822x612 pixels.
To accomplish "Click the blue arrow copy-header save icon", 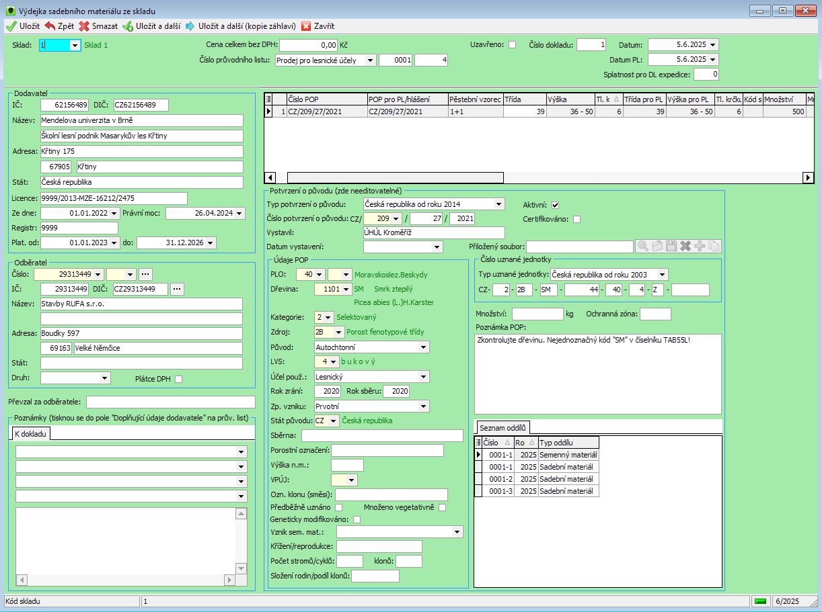I will pyautogui.click(x=190, y=26).
